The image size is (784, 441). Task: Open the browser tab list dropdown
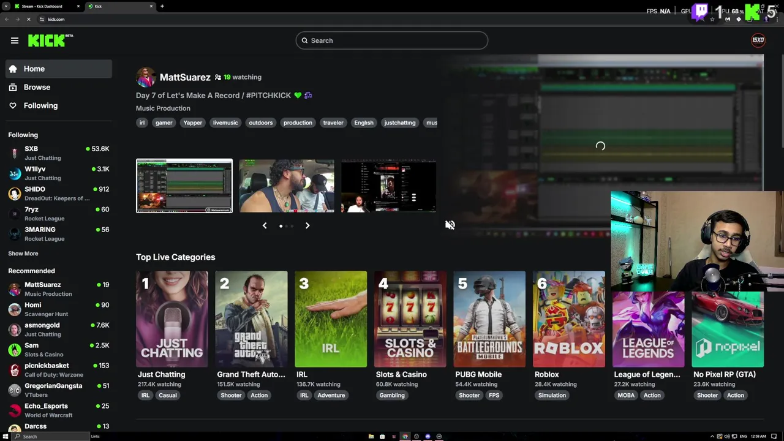(x=6, y=6)
